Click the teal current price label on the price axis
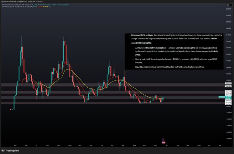This screenshot has height=154, width=234. point(228,97)
